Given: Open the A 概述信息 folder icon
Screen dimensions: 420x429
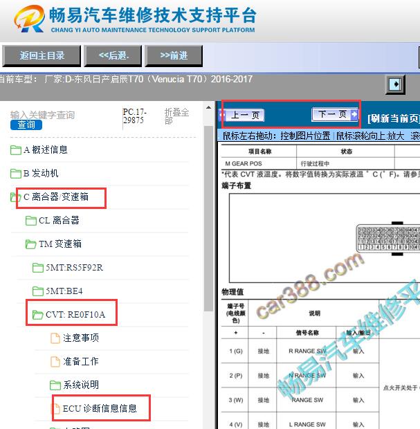Looking at the screenshot, I should [16, 150].
